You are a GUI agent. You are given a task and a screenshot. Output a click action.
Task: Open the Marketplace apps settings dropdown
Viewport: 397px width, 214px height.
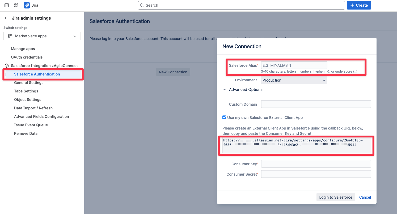click(x=42, y=36)
